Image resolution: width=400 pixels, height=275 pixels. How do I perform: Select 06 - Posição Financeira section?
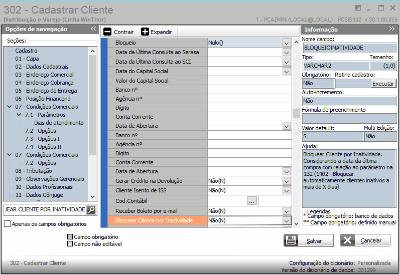tap(43, 99)
